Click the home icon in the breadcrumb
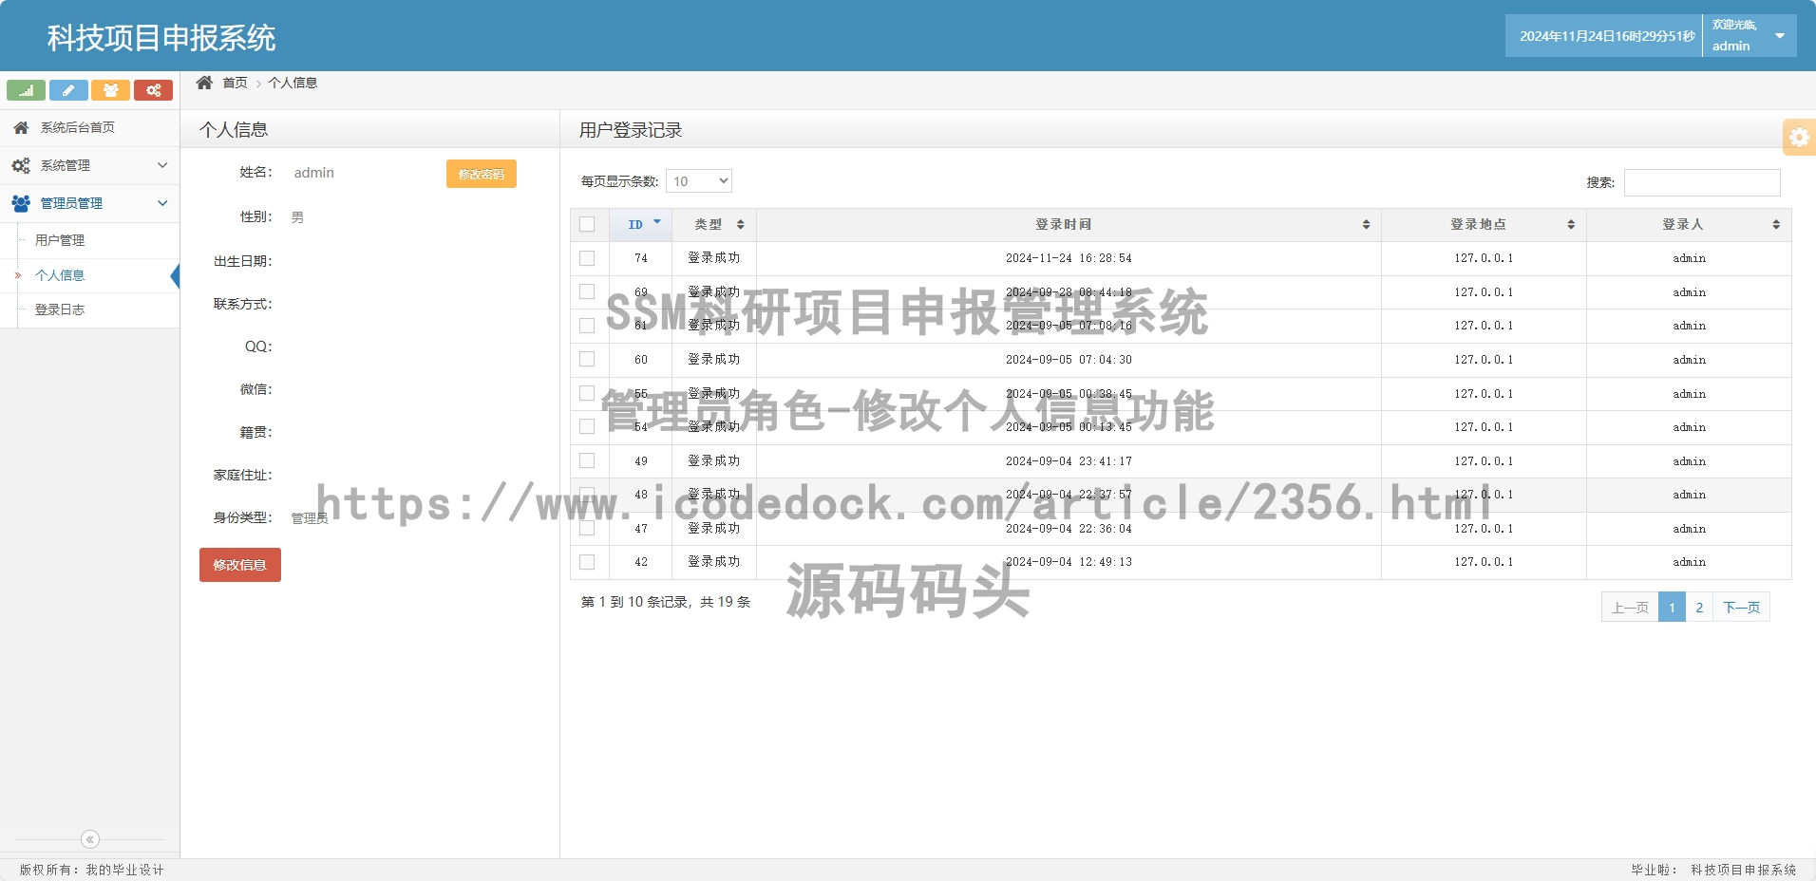Screen dimensions: 1816x881 (x=204, y=83)
